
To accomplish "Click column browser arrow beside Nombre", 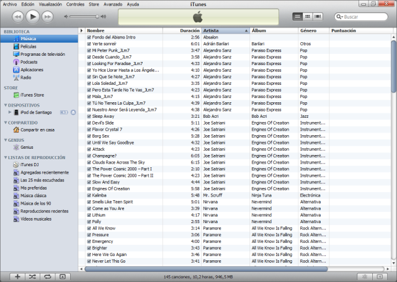I will 81,30.
